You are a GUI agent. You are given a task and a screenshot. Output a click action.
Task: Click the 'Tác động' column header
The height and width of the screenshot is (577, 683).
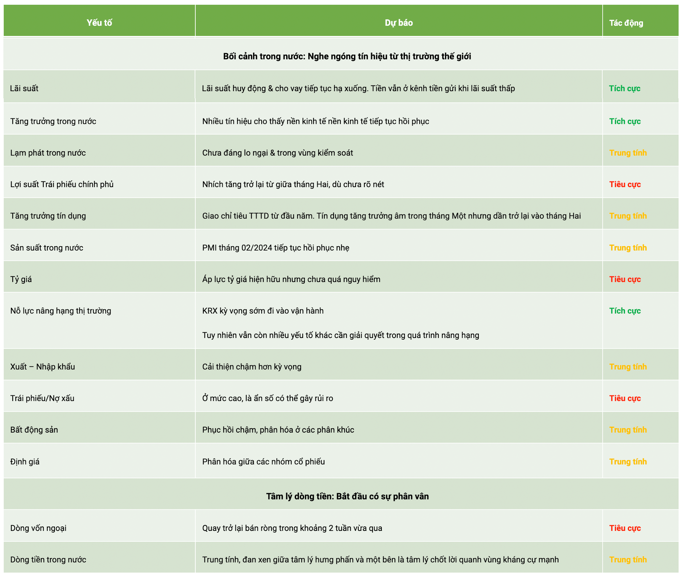pos(626,23)
